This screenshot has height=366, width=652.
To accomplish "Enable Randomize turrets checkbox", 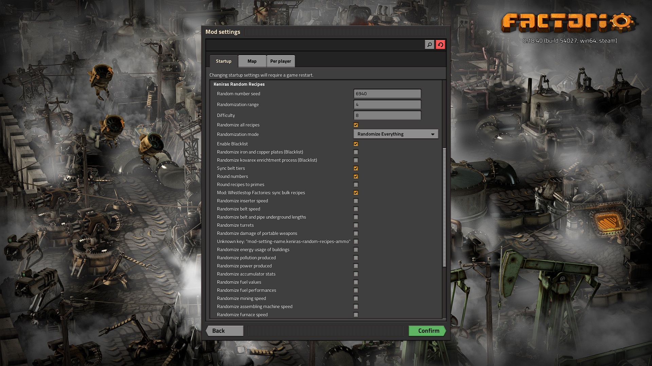I will pyautogui.click(x=356, y=225).
